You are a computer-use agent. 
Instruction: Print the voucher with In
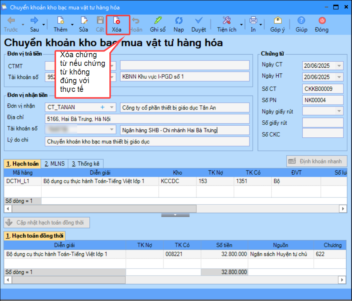tap(253, 24)
